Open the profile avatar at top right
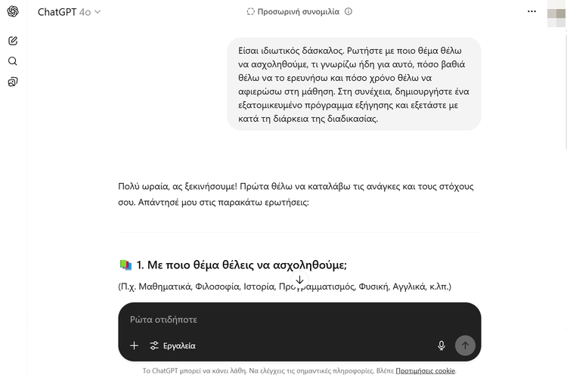Viewport: 567px width, 378px height. pos(557,14)
